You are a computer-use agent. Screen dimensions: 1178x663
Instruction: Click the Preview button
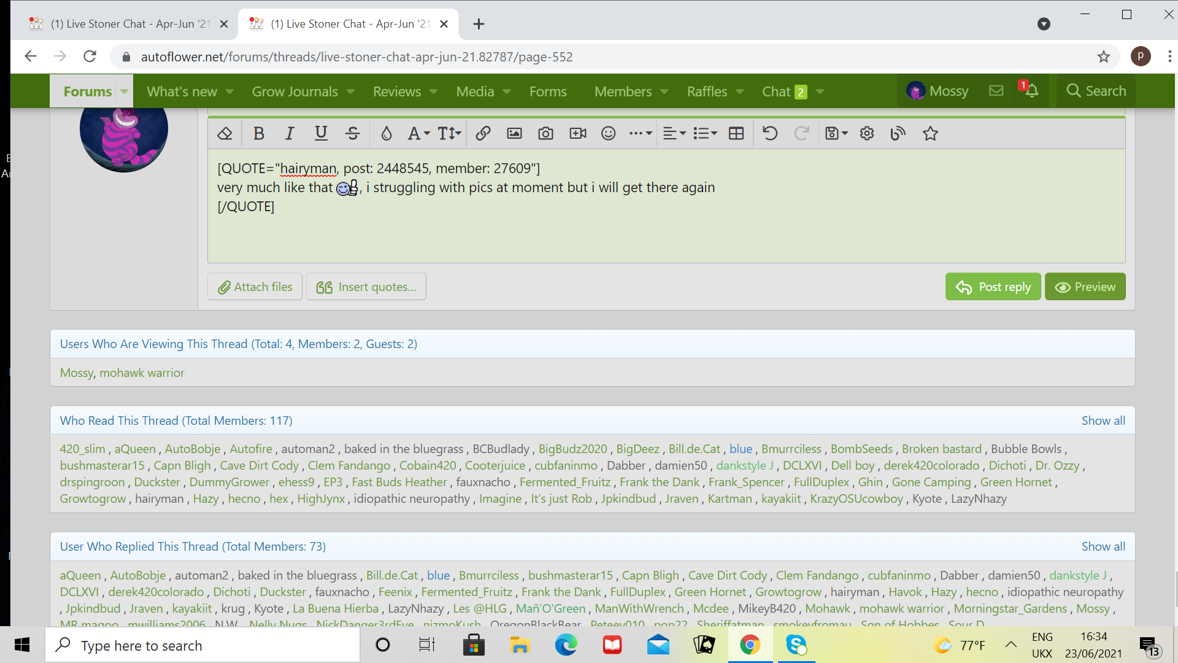(x=1085, y=287)
